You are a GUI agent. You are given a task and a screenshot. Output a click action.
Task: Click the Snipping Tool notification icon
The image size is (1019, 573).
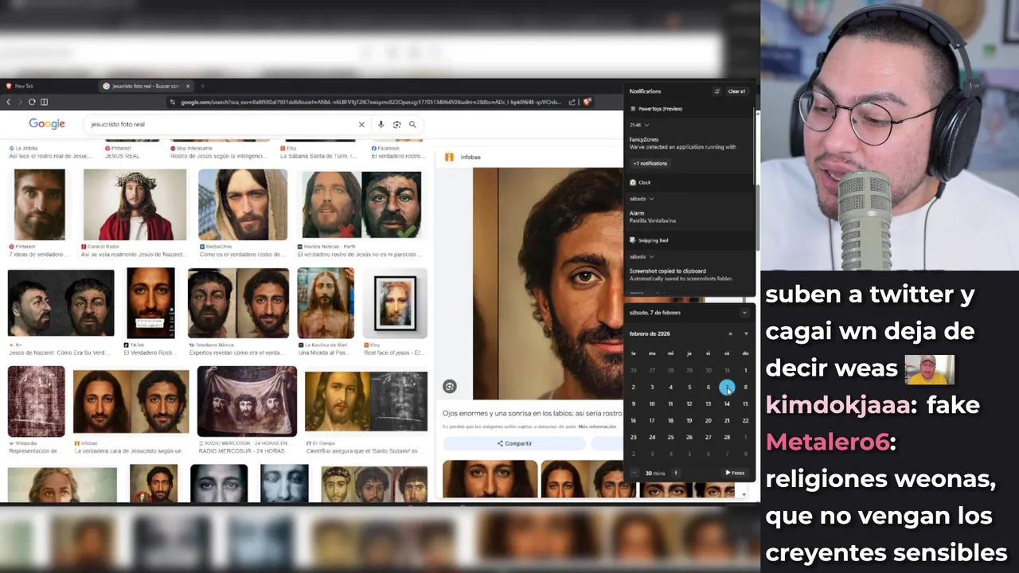pos(633,240)
